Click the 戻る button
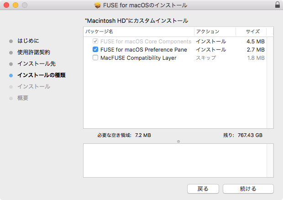Screen dimensions: 283x200 (203, 189)
